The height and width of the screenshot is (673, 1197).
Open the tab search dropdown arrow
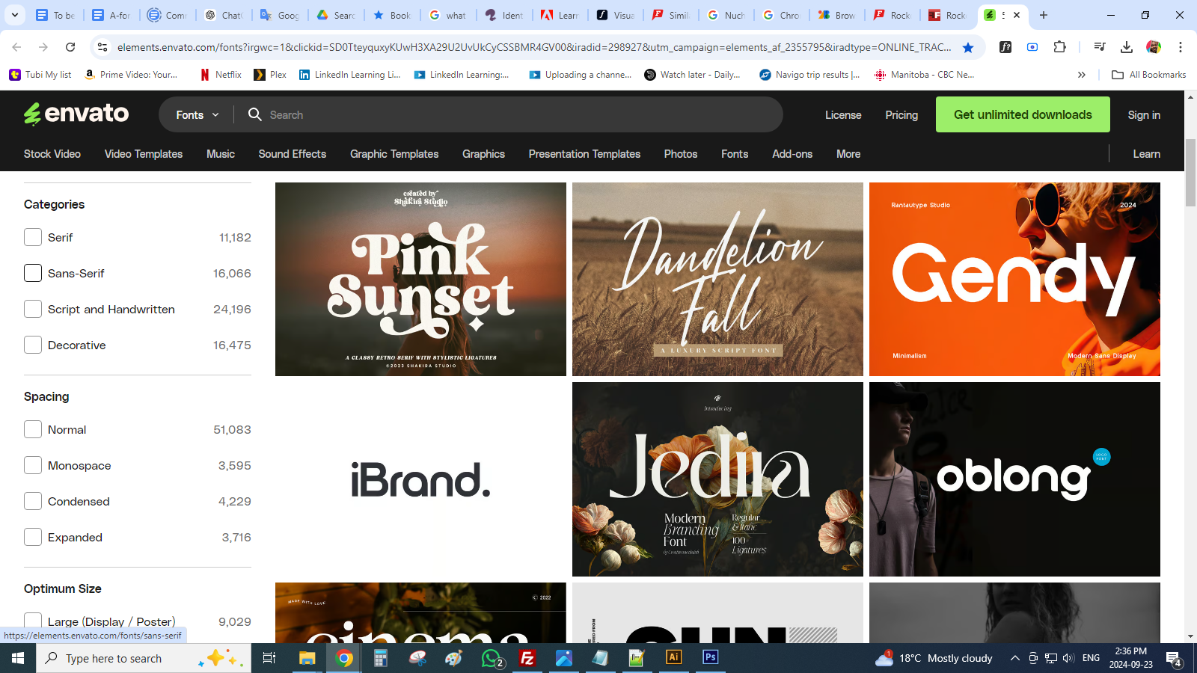click(x=15, y=15)
